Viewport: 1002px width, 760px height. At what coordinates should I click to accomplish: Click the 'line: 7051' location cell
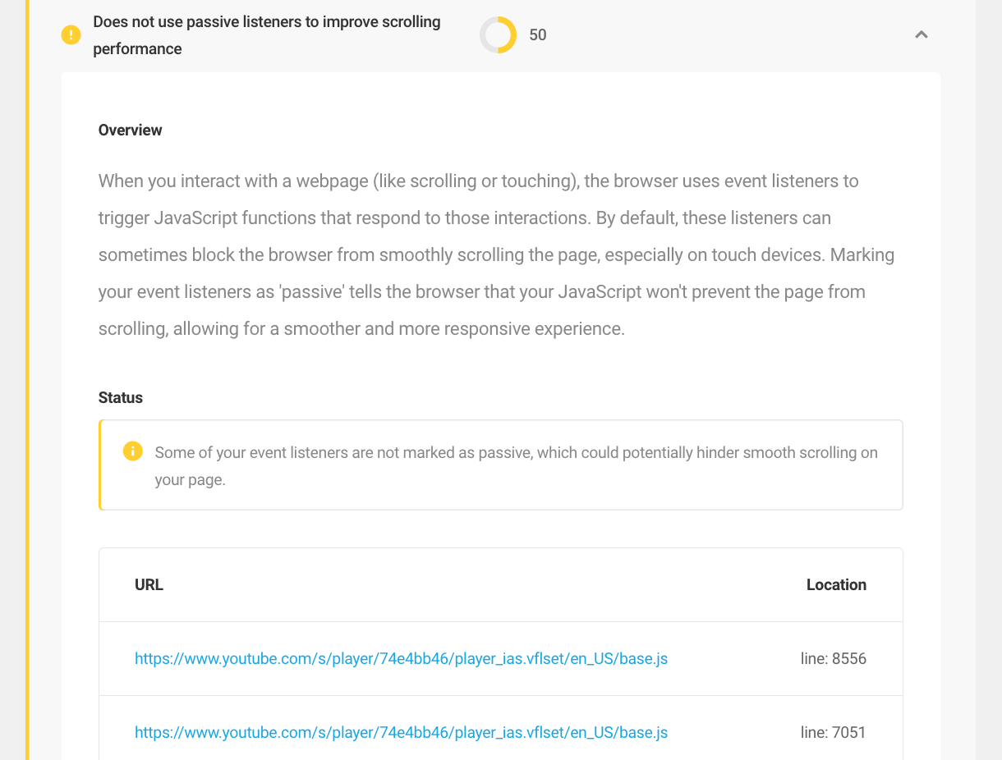pos(834,732)
